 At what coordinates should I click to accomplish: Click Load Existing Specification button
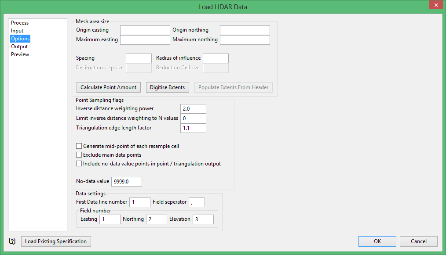pos(56,241)
